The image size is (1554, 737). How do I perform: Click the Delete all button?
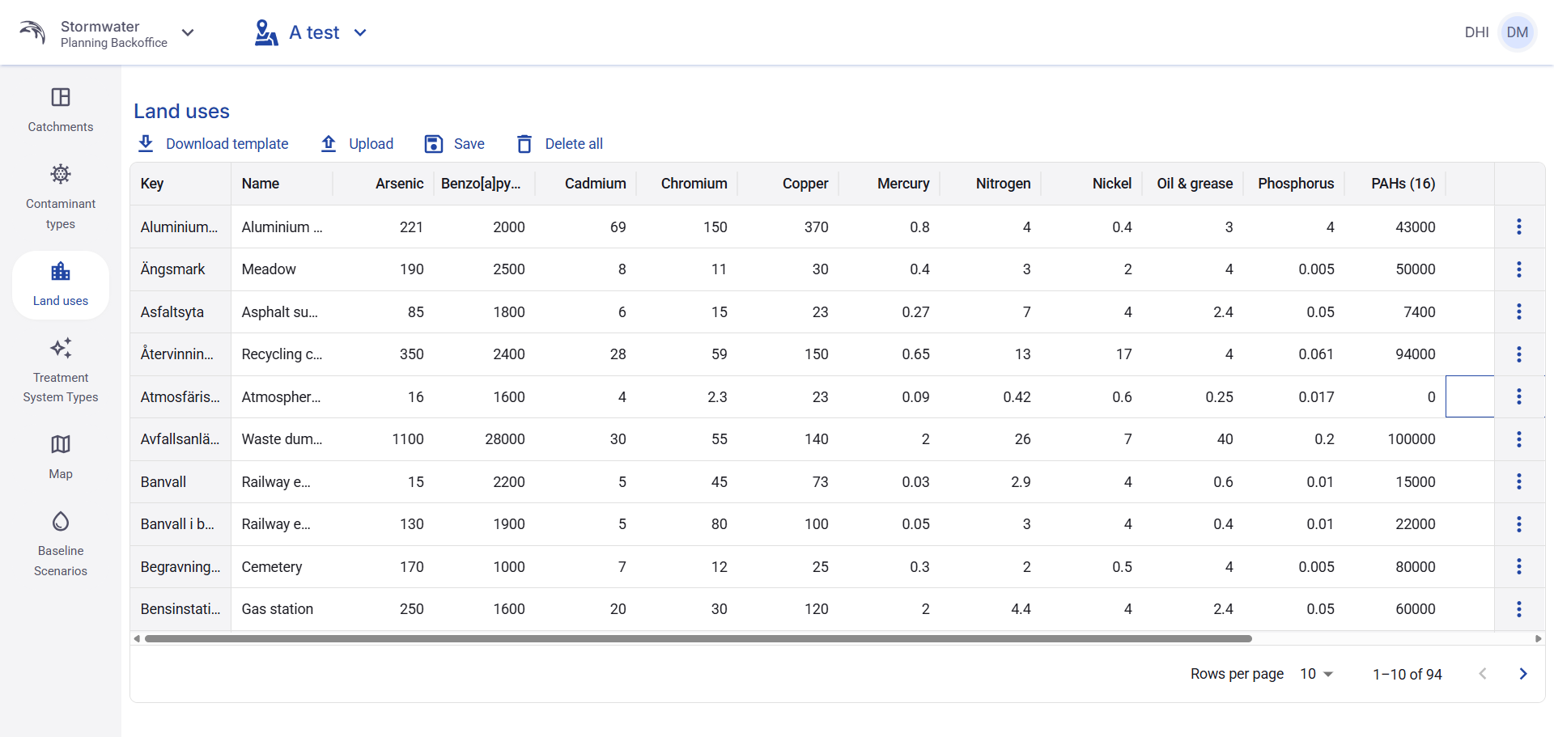[x=560, y=144]
